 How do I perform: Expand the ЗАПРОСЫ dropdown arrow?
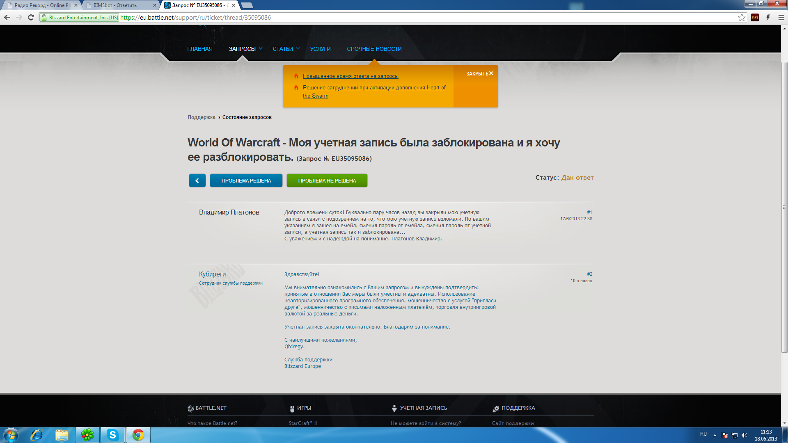coord(261,48)
